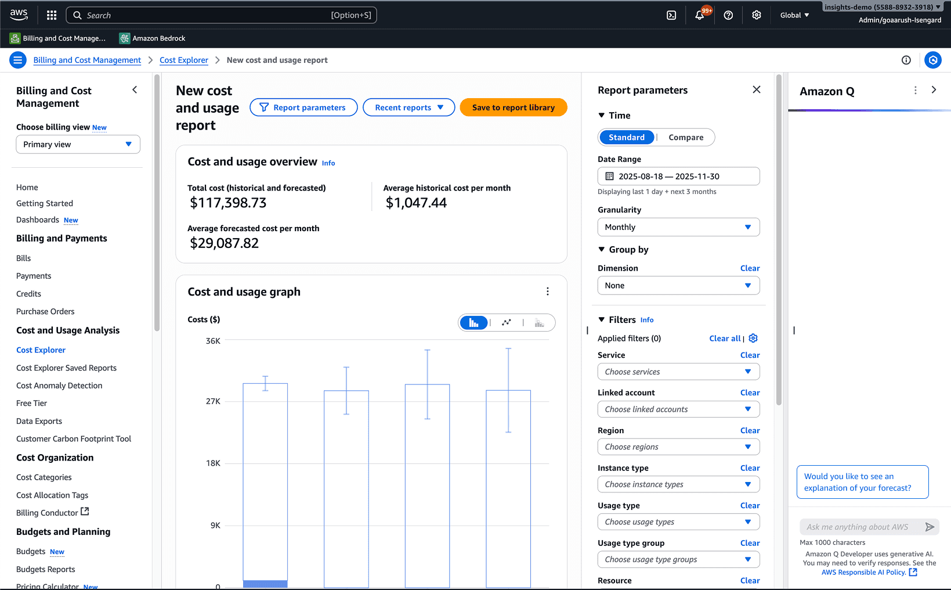Collapse the Billing sidebar arrow
This screenshot has width=951, height=590.
pos(135,90)
